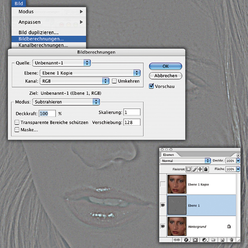Select Kanalberechnungen from the Bild menu

(43, 46)
